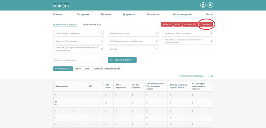This screenshot has width=266, height=128.
Task: Select Количество ККТ с подписками tile
Action: pyautogui.click(x=188, y=33)
